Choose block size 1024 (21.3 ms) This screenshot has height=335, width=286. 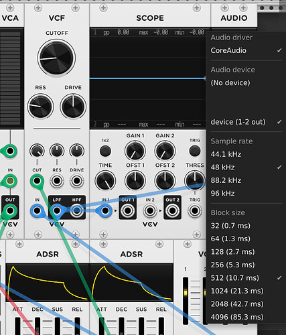point(246,291)
